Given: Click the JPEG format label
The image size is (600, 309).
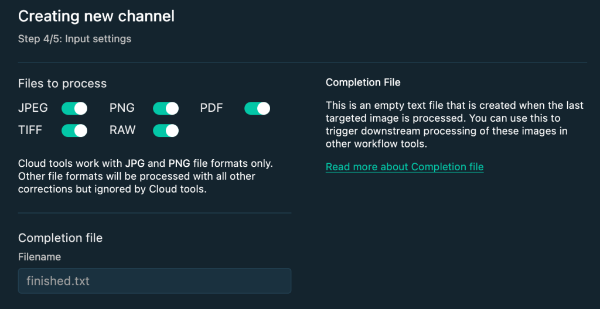Looking at the screenshot, I should pyautogui.click(x=33, y=108).
